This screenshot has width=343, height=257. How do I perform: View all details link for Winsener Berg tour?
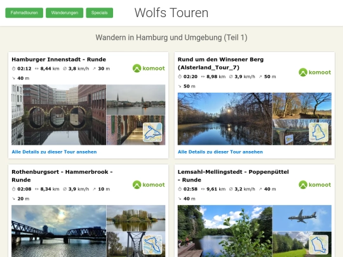tap(220, 152)
